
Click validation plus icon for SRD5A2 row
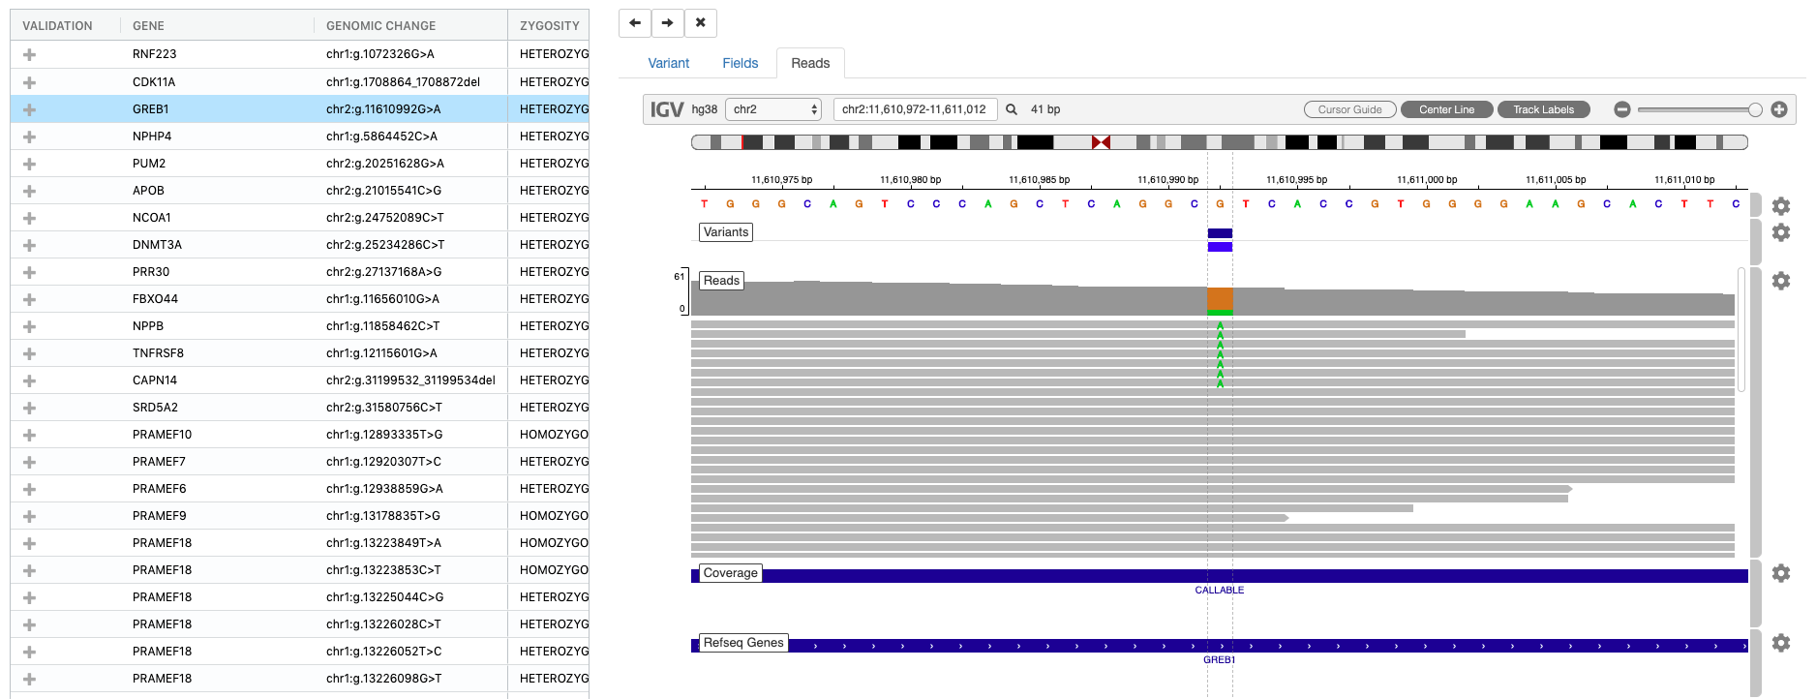29,408
